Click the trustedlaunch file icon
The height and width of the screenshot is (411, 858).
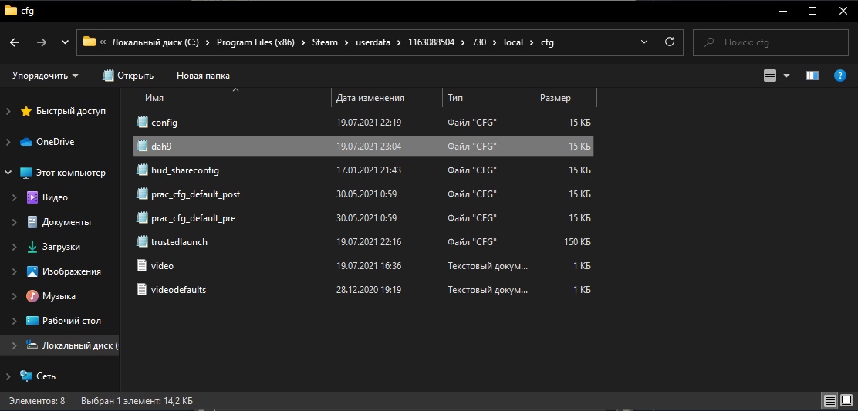point(142,242)
